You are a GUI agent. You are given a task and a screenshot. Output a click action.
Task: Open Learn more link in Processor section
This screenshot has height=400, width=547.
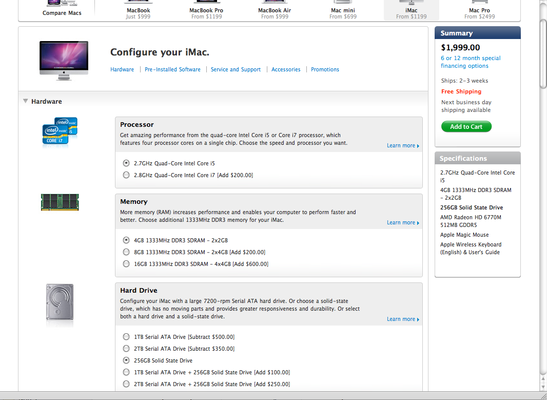pos(403,145)
